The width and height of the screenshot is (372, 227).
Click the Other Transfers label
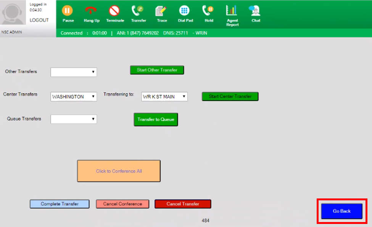pos(21,72)
